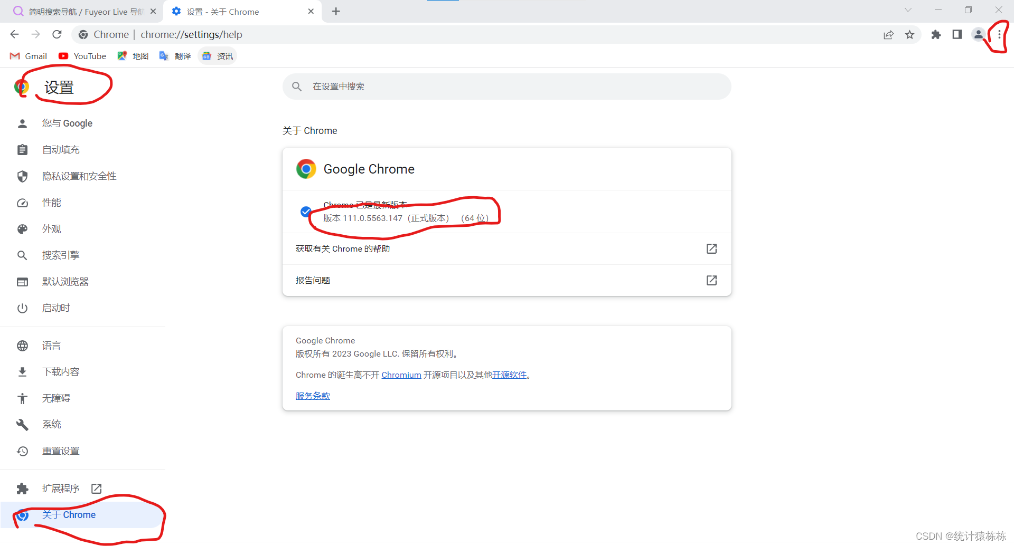Bookmark this page with the star icon

(x=909, y=35)
